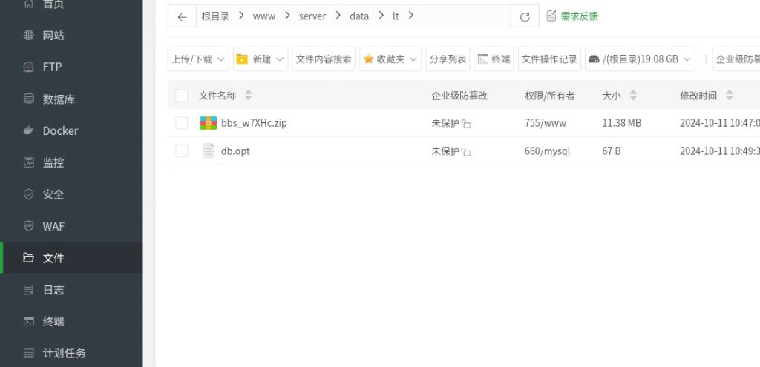
Task: Click the back arrow in path bar
Action: click(x=182, y=16)
